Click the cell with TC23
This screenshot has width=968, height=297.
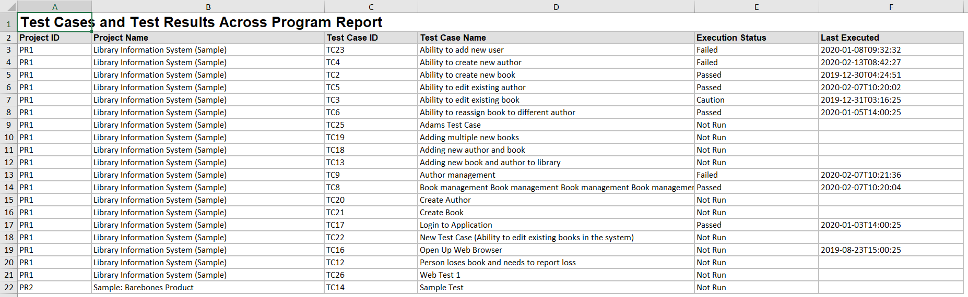pyautogui.click(x=371, y=50)
